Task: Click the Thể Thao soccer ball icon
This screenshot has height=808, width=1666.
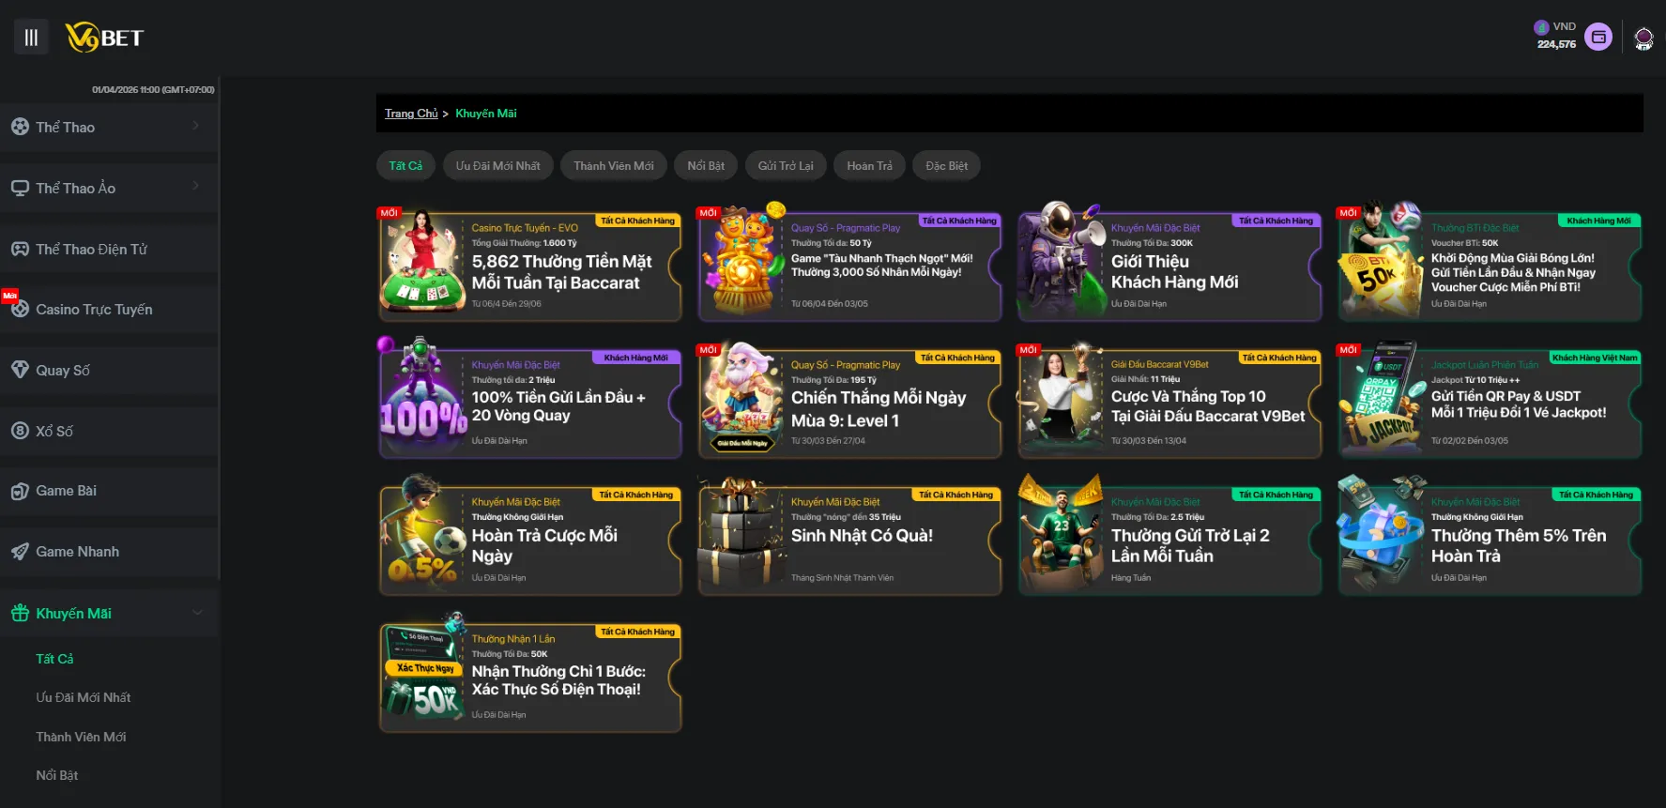Action: pyautogui.click(x=20, y=127)
